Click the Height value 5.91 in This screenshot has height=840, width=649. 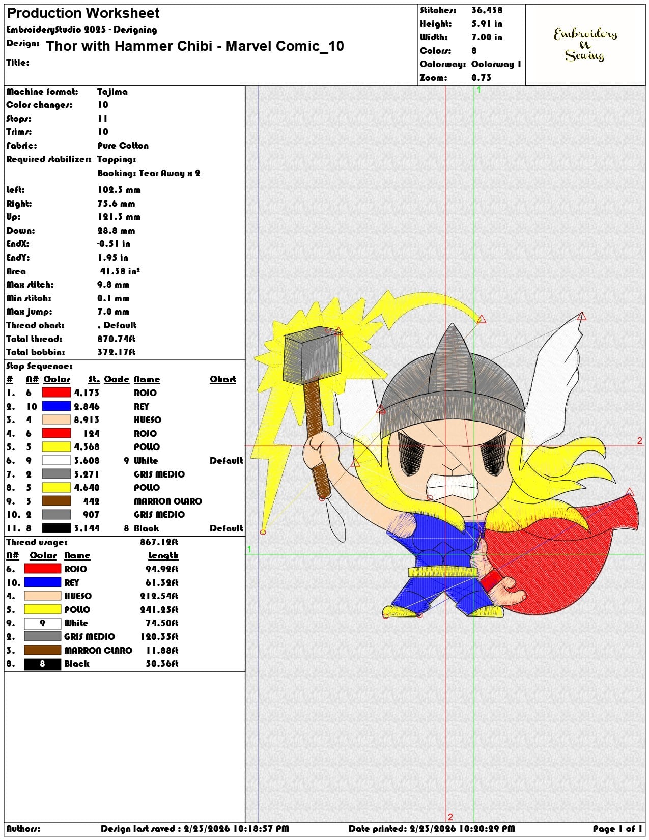487,24
